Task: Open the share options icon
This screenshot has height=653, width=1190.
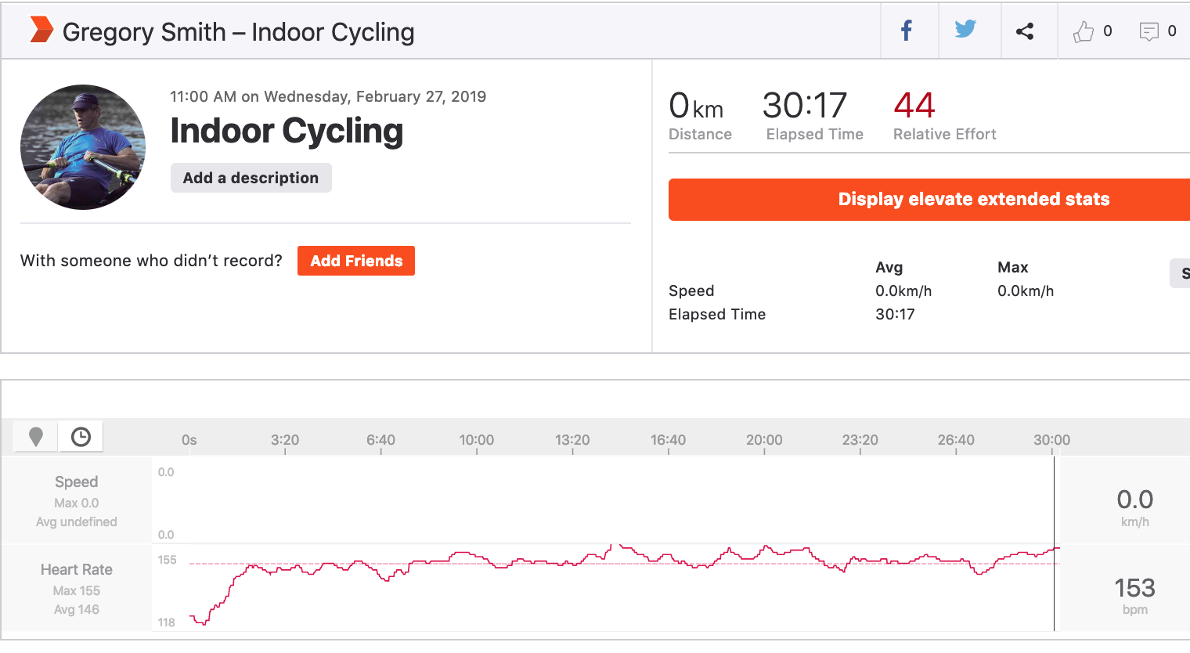Action: (x=1025, y=31)
